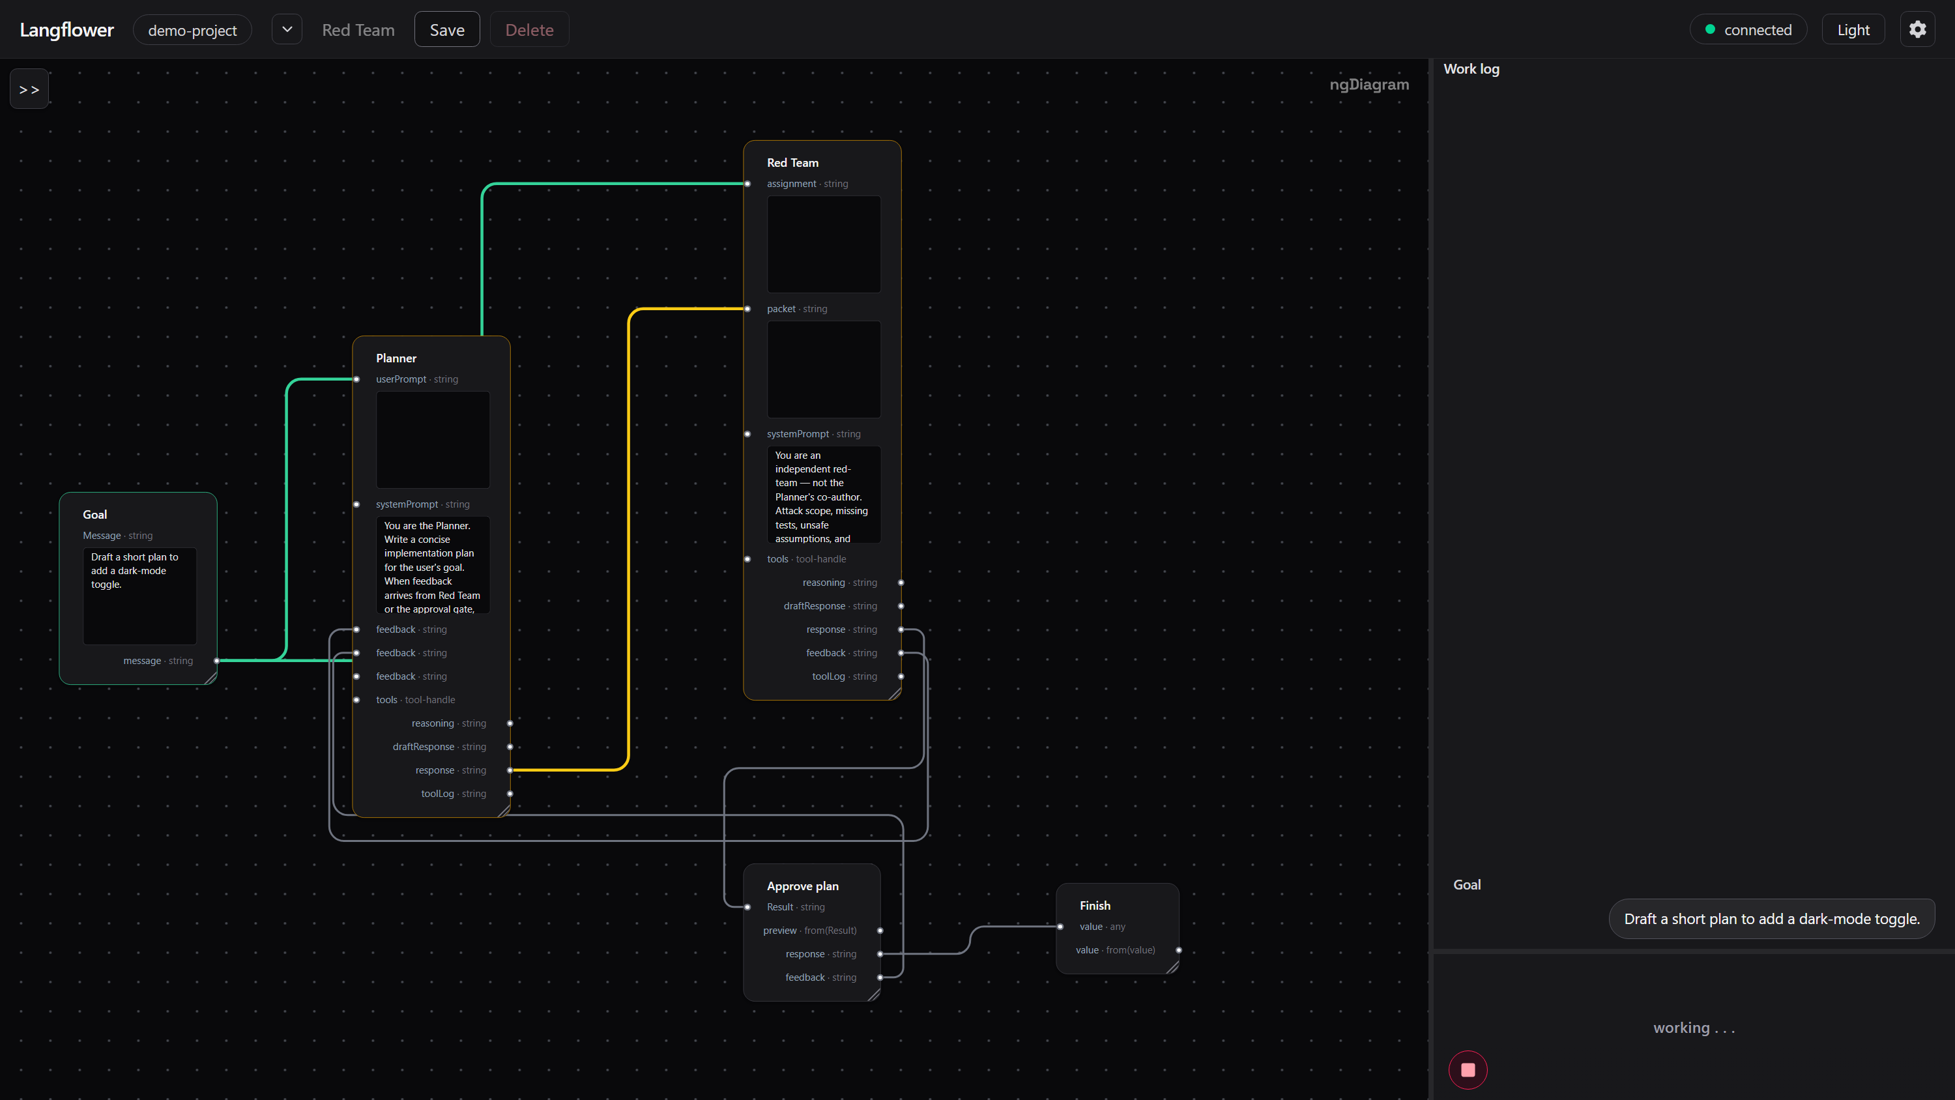
Task: Click the Goal node resize handle
Action: click(x=210, y=678)
